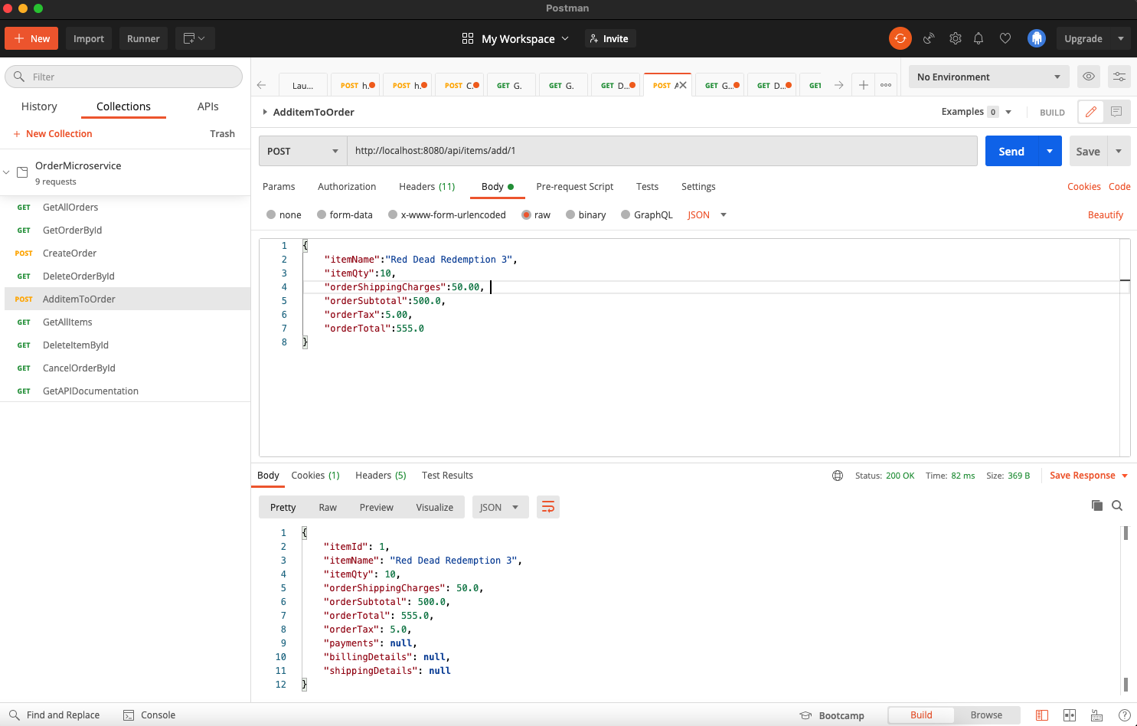This screenshot has height=726, width=1137.
Task: Click the keyboard shortcuts icon
Action: point(1097,715)
